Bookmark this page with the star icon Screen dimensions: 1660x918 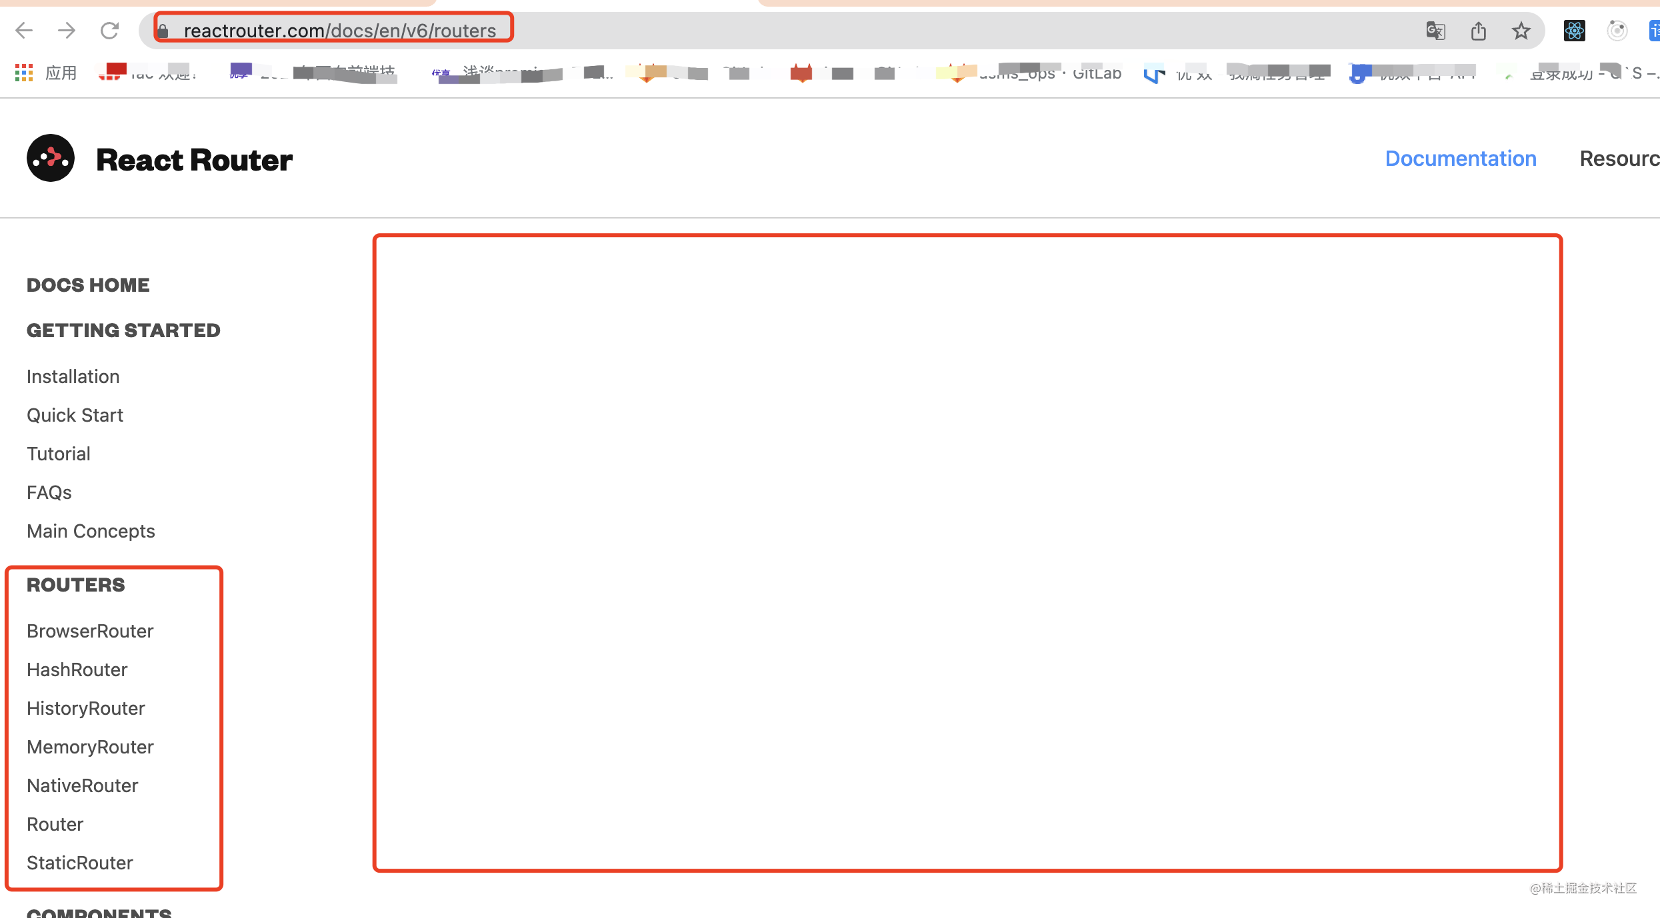point(1521,31)
